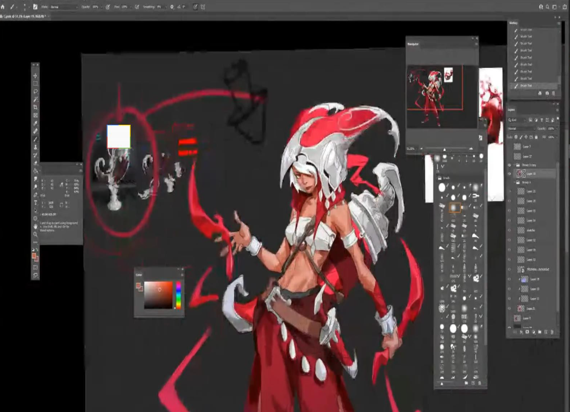Select the Path Selection tool
570x412 pixels.
[35, 211]
